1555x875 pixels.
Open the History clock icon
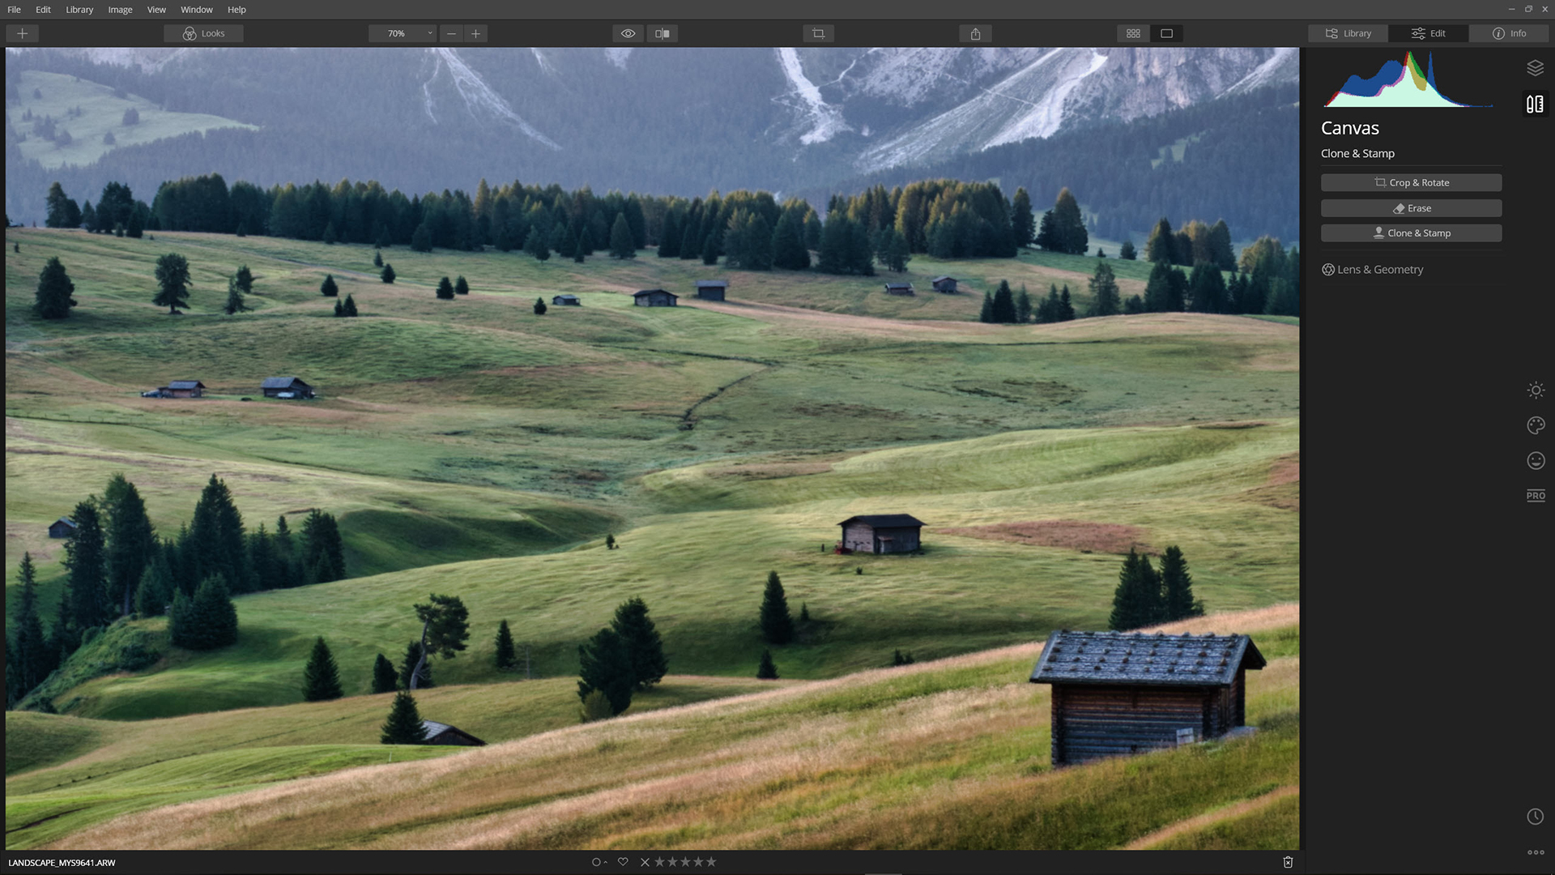coord(1536,817)
